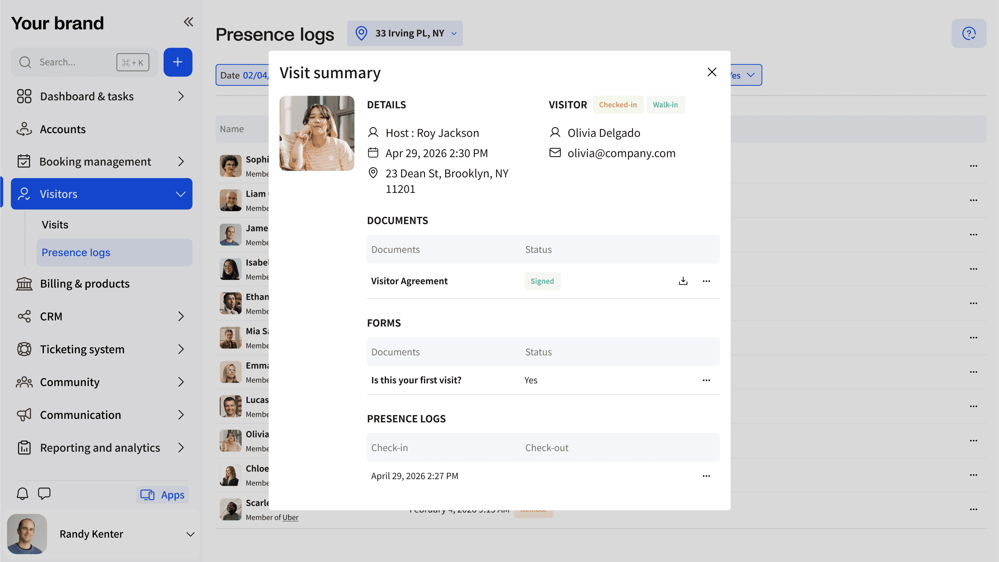
Task: Open the Visitor Agreement options menu
Action: [x=706, y=281]
